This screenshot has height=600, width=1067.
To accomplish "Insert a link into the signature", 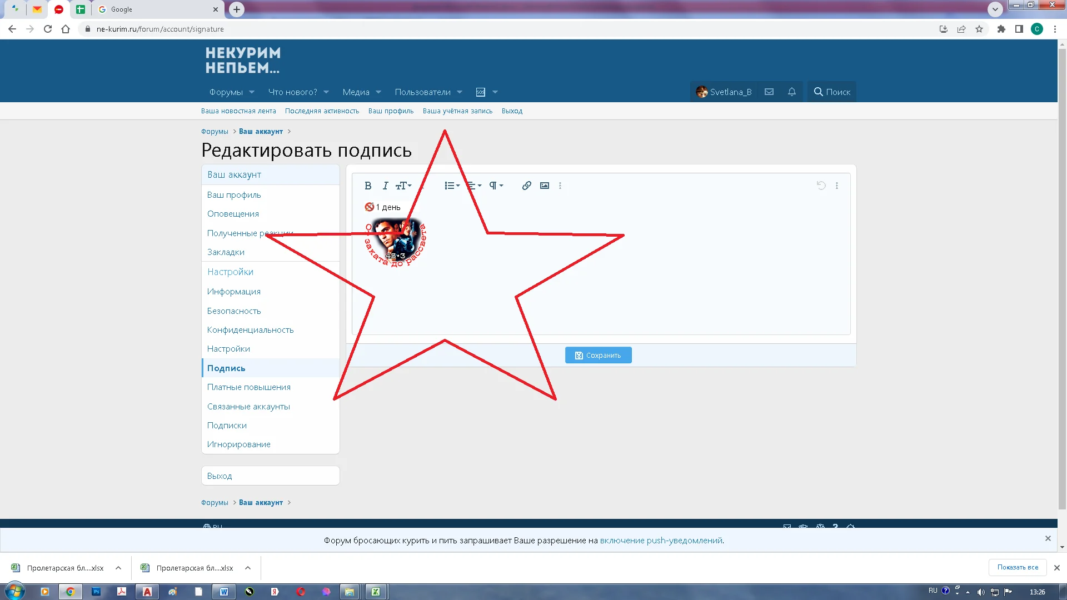I will pos(526,186).
